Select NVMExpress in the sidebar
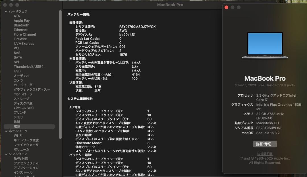 coord(24,43)
